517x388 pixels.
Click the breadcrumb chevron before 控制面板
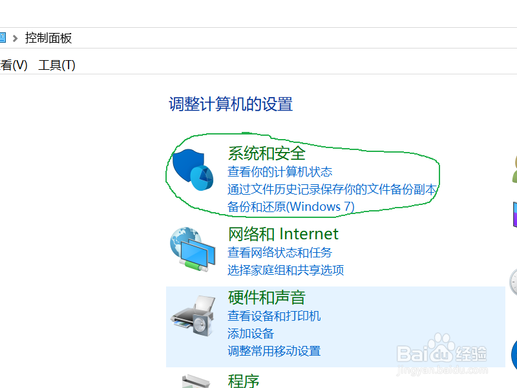coord(15,38)
